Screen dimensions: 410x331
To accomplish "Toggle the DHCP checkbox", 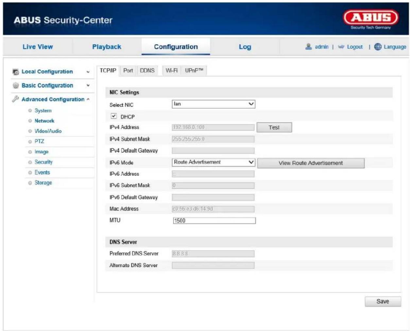I will [x=114, y=116].
